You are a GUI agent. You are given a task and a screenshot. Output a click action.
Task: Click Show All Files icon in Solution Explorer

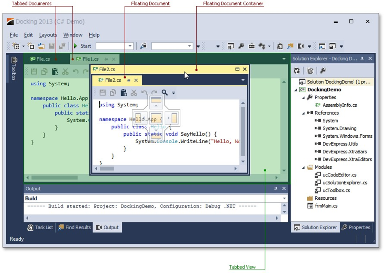click(x=310, y=71)
